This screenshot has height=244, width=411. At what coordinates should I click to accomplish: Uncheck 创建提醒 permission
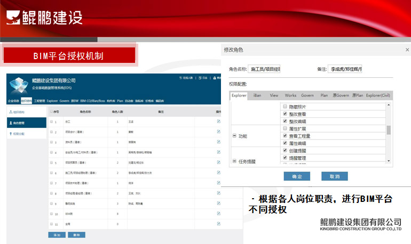tap(285, 150)
